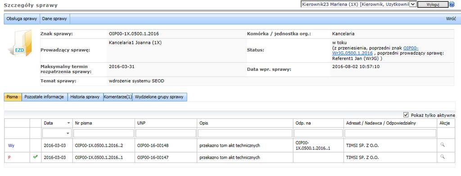The width and height of the screenshot is (461, 176).
Task: Select cell OIP00-1X.0500.1.2016..2 in Nr pisma column
Action: click(x=99, y=145)
